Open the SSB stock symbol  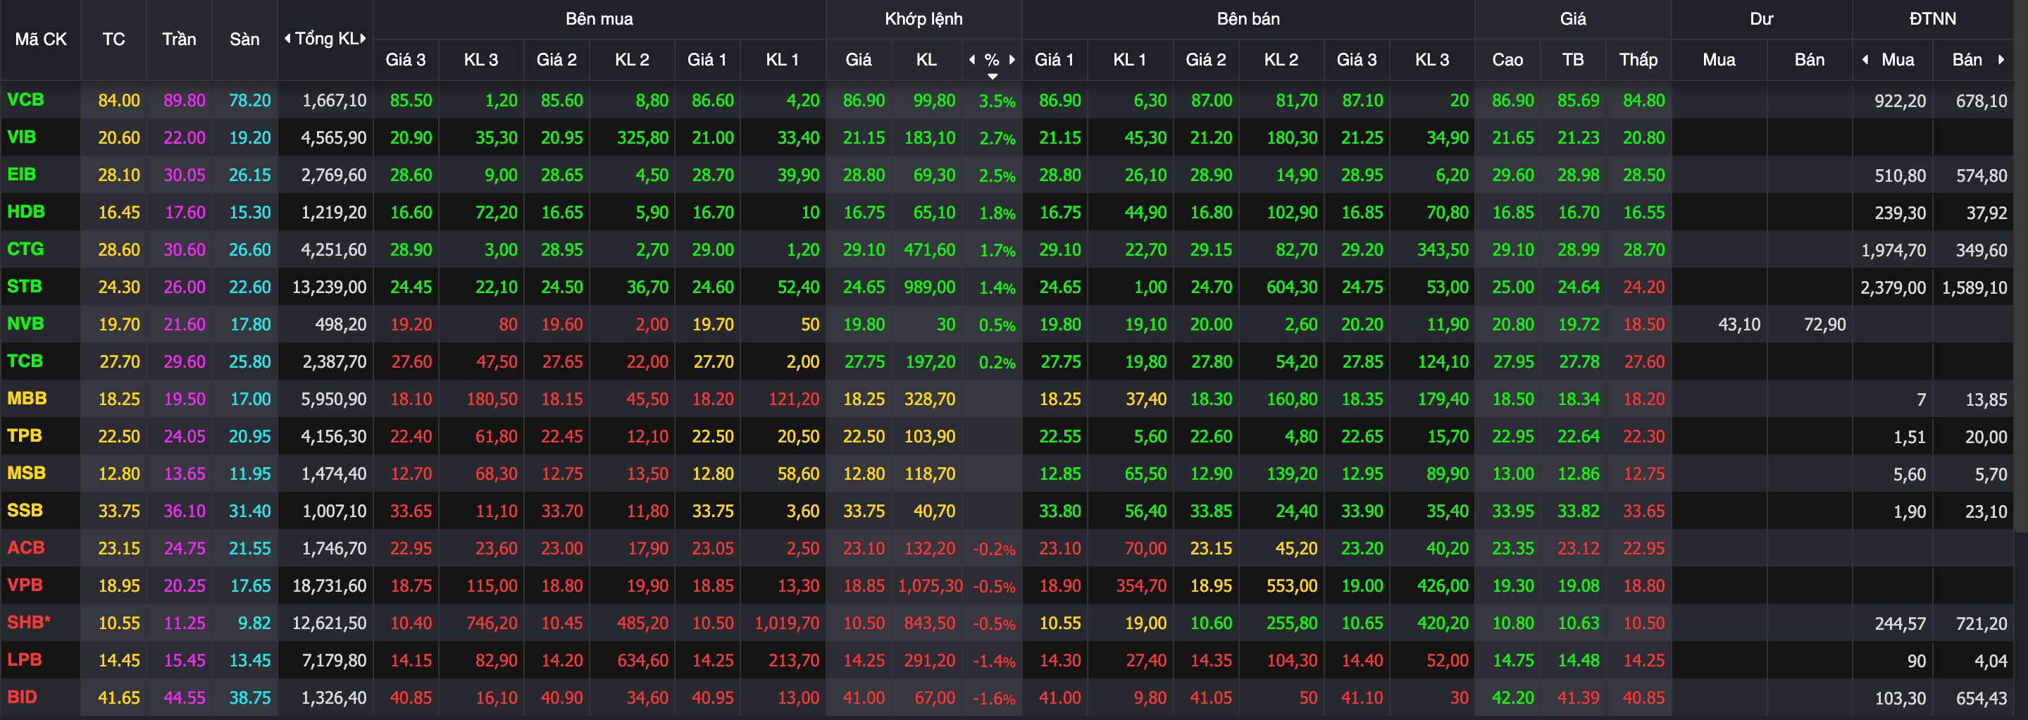(x=25, y=511)
